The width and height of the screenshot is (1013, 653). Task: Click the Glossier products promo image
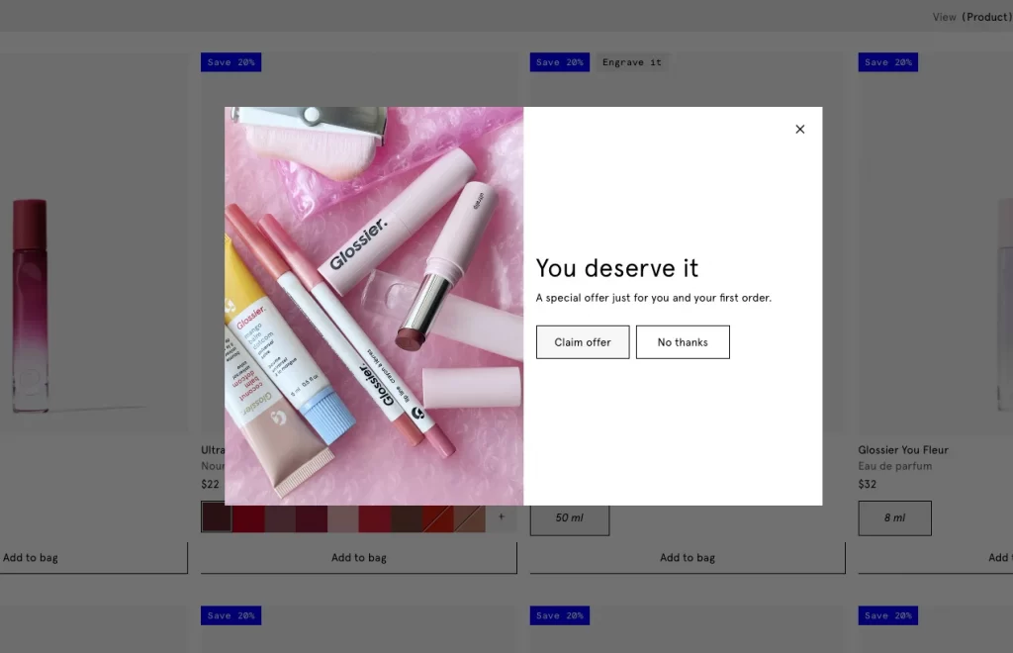(374, 307)
